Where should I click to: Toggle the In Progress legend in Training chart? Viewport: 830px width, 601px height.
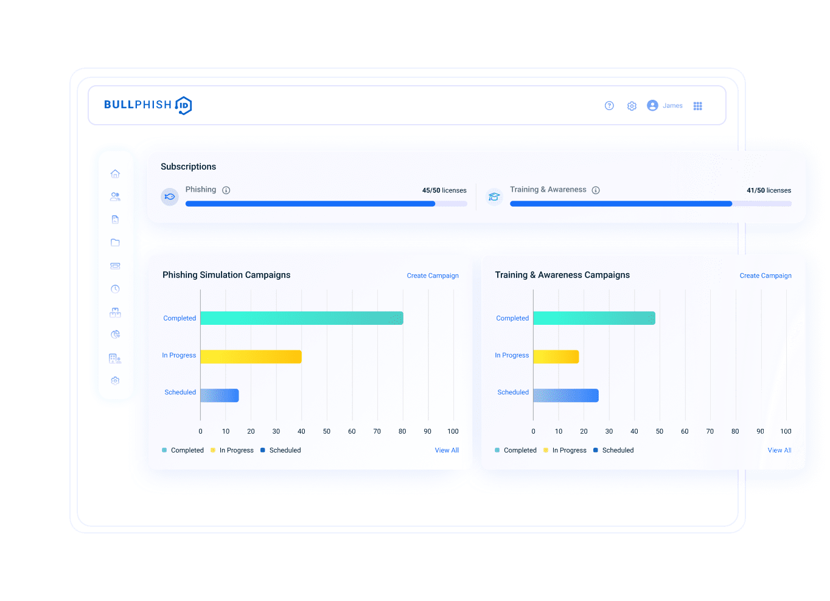tap(565, 450)
